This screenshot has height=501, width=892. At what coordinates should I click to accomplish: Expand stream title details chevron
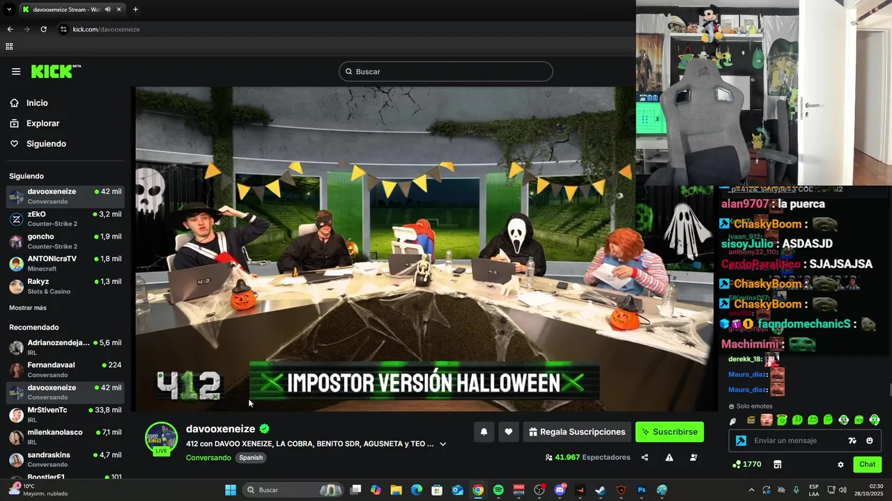(443, 444)
